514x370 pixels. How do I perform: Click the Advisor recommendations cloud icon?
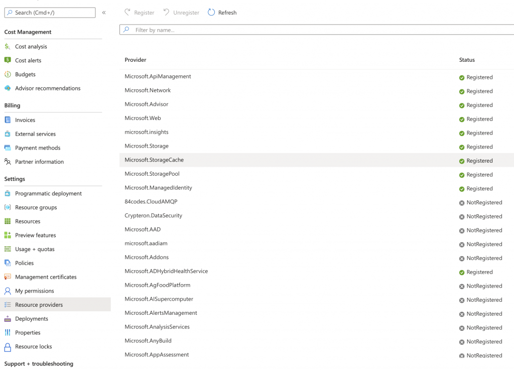point(8,88)
